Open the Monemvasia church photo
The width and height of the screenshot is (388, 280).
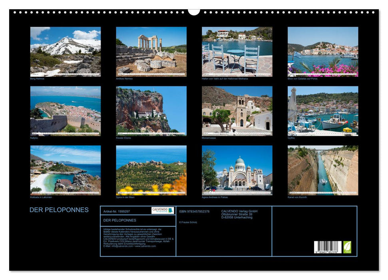pyautogui.click(x=237, y=111)
